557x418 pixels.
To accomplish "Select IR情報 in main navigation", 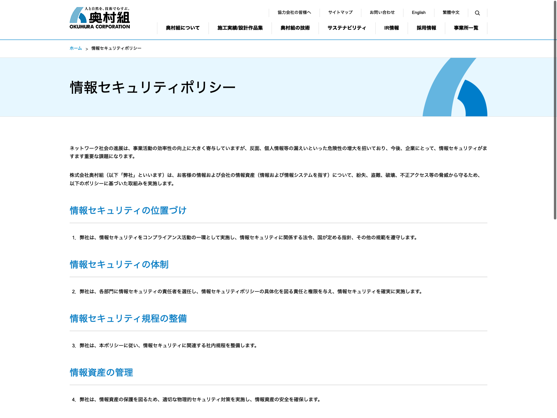I will [391, 28].
